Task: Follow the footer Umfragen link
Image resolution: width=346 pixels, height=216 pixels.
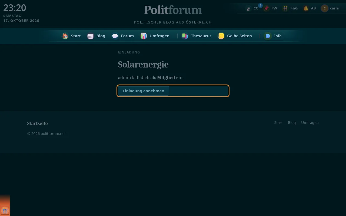Action: [x=310, y=123]
